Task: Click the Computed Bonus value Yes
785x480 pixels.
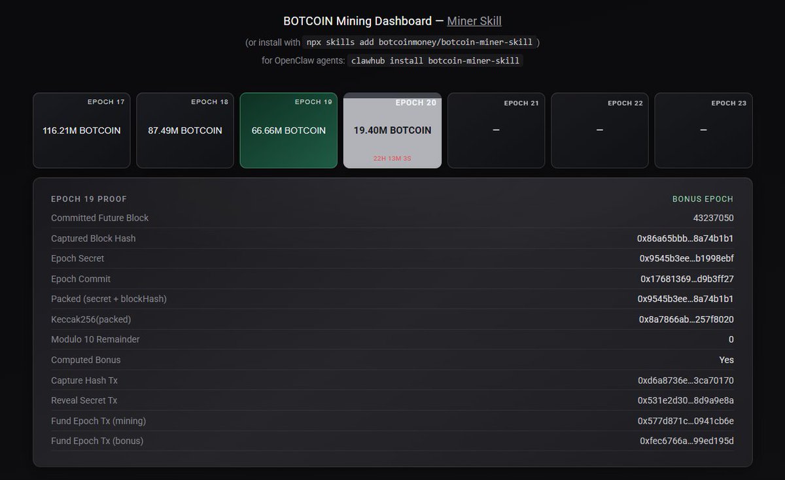Action: pos(726,360)
